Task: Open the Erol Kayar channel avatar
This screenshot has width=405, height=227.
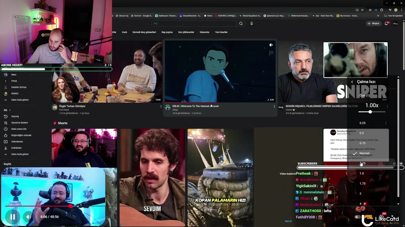Action: click(x=54, y=108)
